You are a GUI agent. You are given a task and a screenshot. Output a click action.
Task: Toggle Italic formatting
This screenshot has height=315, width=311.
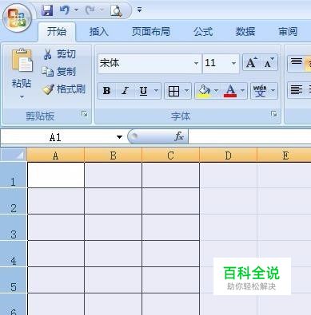(125, 91)
